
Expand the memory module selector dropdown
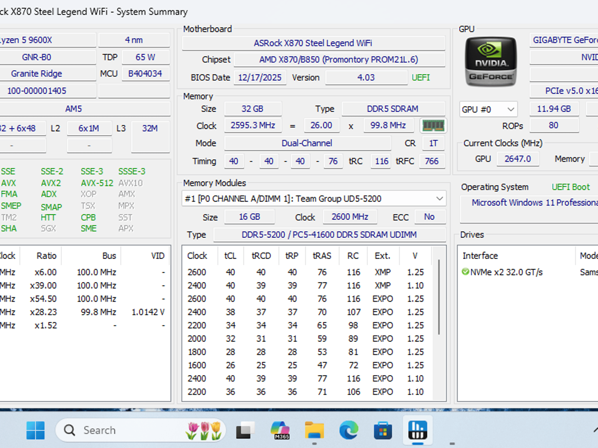point(314,199)
